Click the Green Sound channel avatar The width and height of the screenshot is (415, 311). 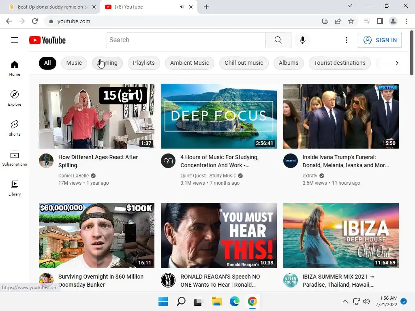290,280
